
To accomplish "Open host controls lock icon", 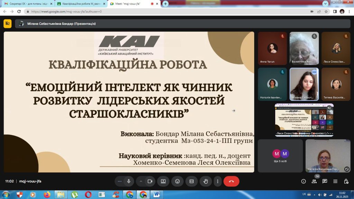I will click(x=346, y=181).
